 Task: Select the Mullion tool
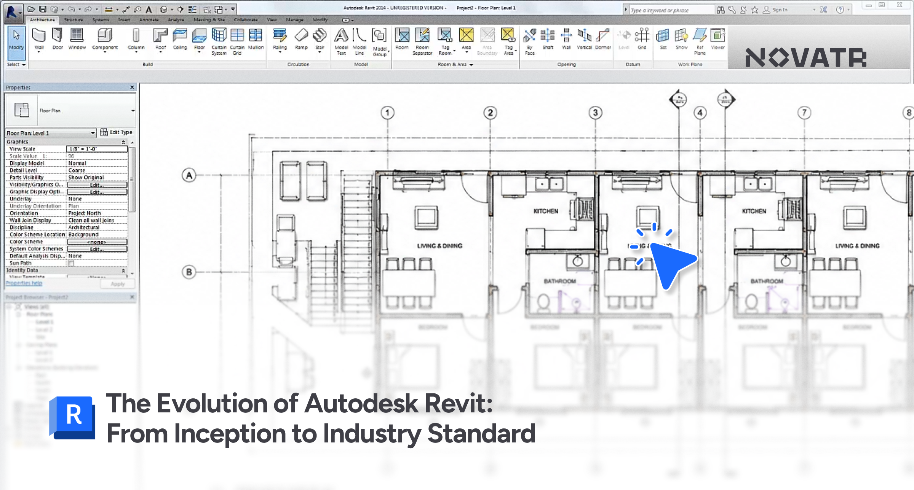(256, 39)
